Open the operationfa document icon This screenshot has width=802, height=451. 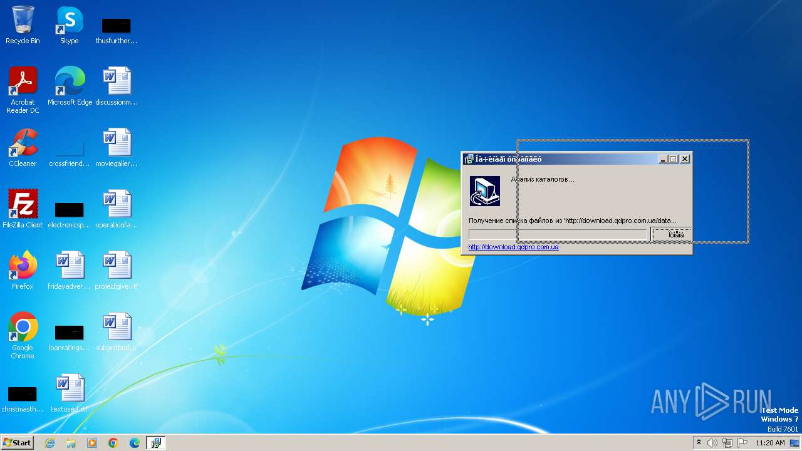[x=117, y=209]
